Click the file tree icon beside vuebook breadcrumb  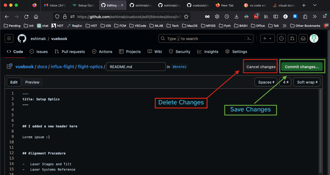(10, 66)
